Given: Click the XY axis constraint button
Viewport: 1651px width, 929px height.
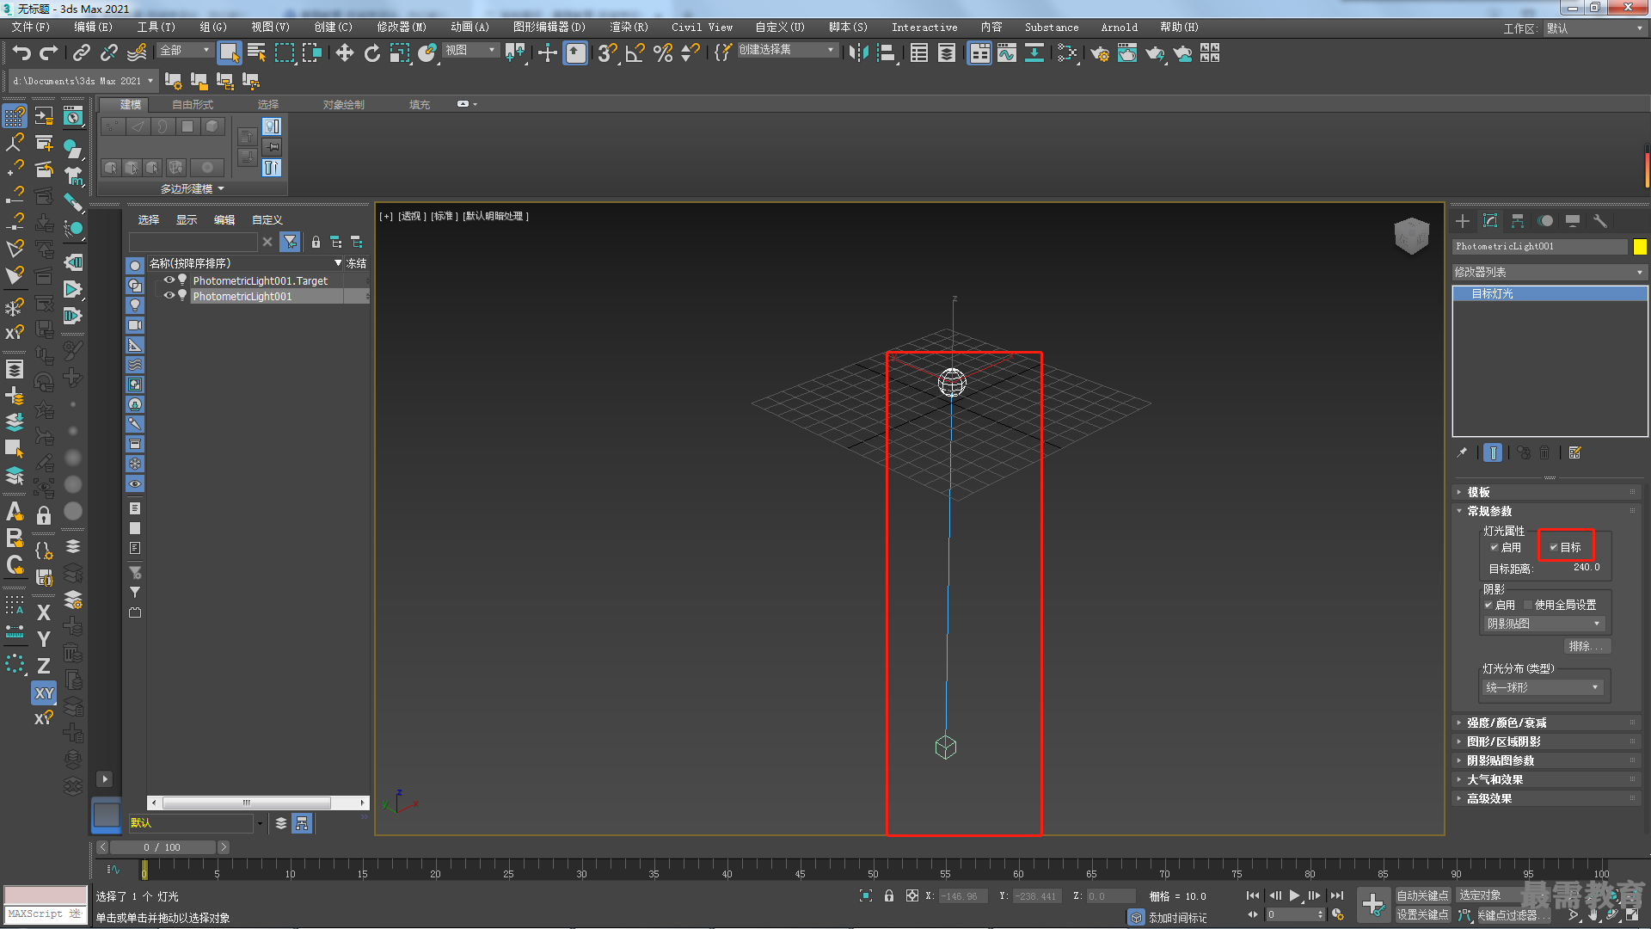Looking at the screenshot, I should pos(44,692).
